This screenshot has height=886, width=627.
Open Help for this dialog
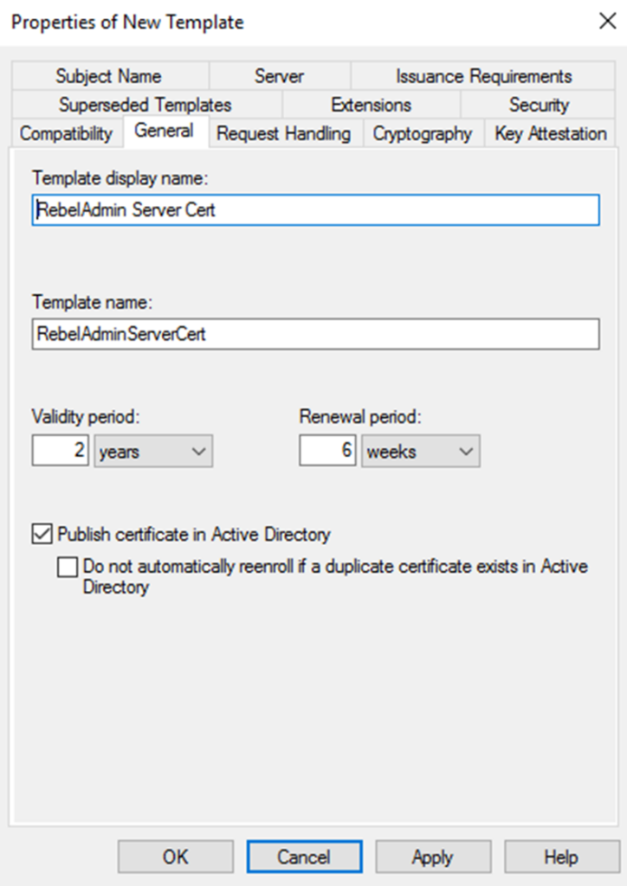561,857
